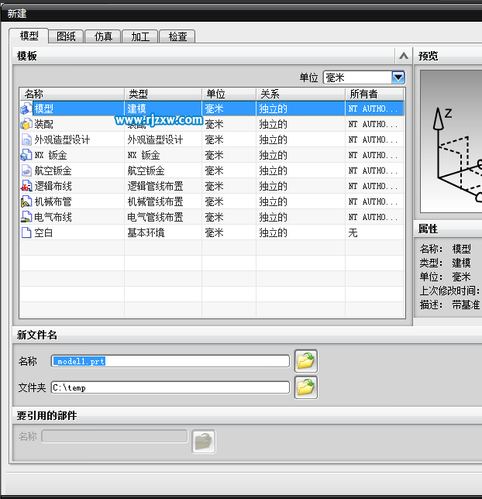Select the 电气布线 name cell
The image size is (482, 499).
[53, 218]
